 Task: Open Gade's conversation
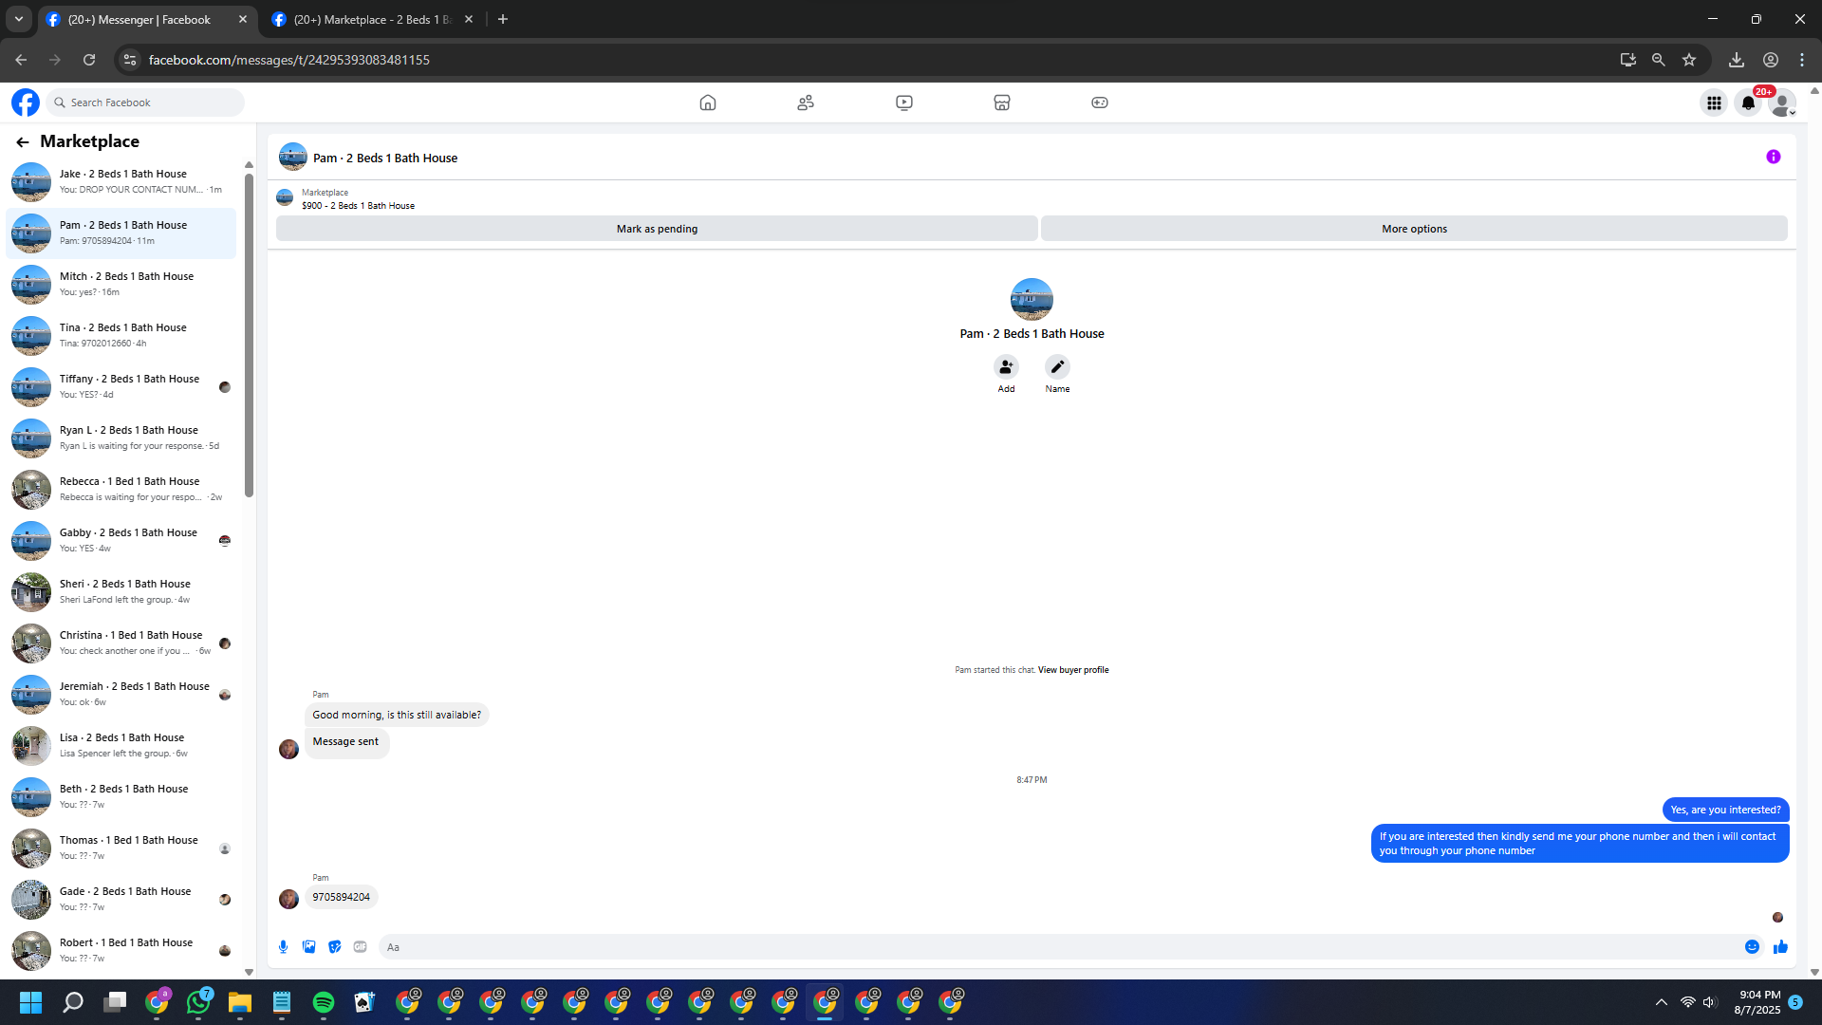[x=121, y=900]
